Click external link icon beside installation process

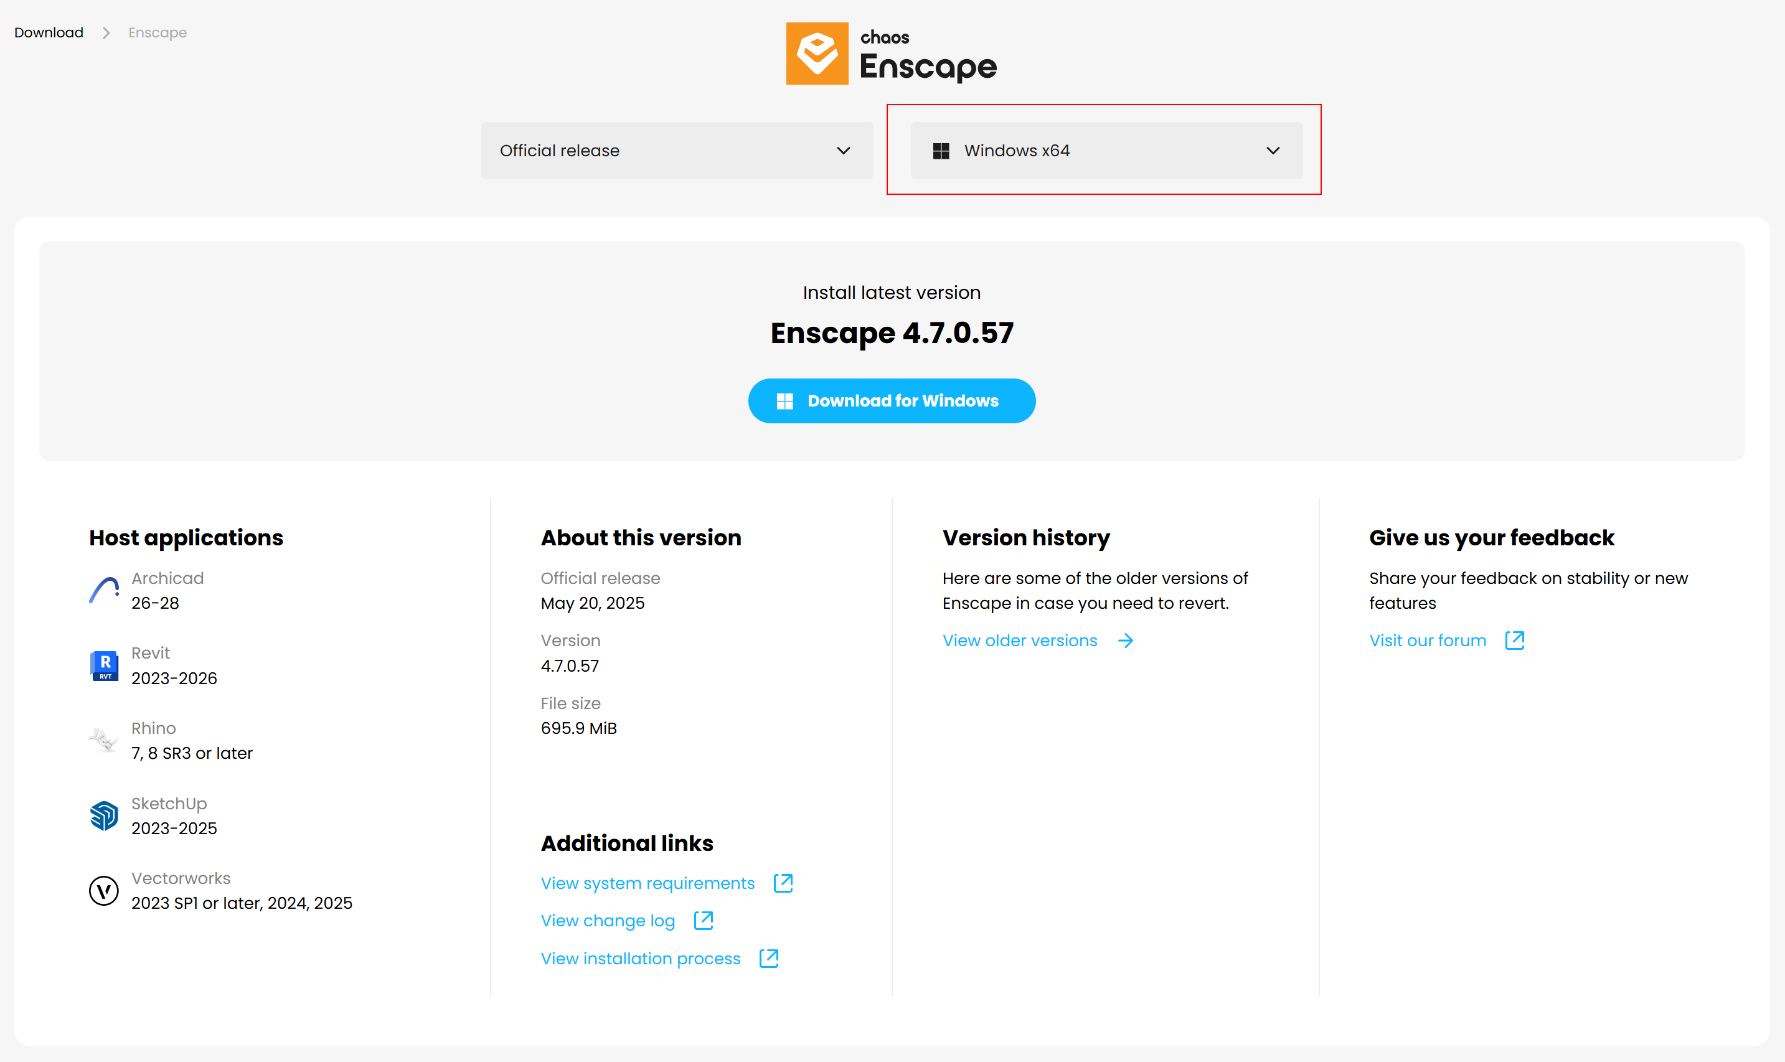[x=769, y=958]
